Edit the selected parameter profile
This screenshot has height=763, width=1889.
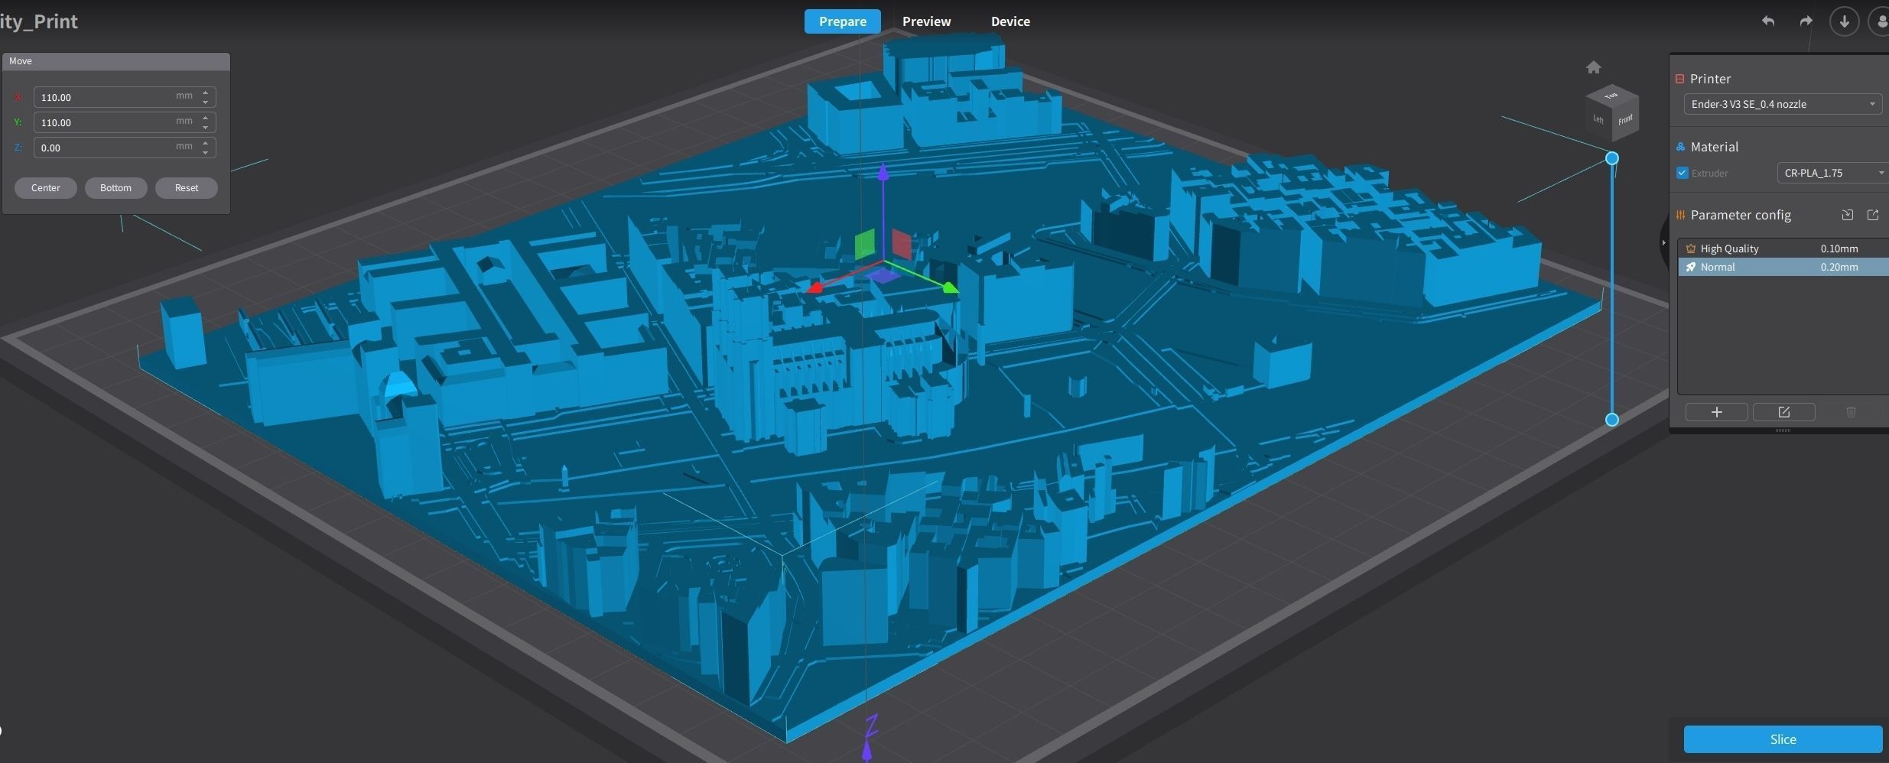point(1783,412)
